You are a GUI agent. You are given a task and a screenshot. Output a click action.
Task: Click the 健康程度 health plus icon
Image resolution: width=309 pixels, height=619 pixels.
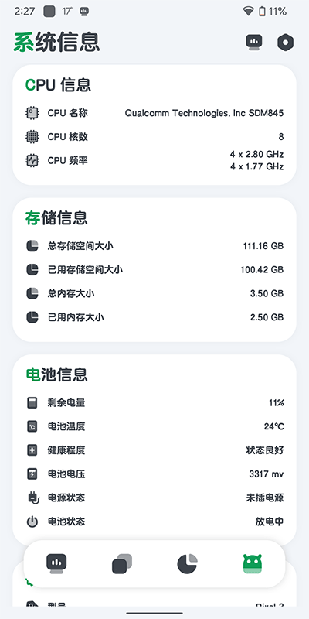[32, 450]
